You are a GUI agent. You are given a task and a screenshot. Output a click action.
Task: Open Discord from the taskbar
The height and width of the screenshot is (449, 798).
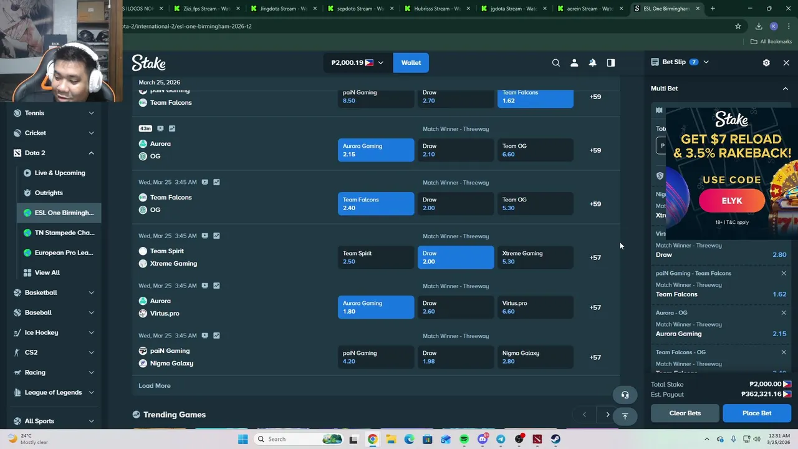click(483, 439)
